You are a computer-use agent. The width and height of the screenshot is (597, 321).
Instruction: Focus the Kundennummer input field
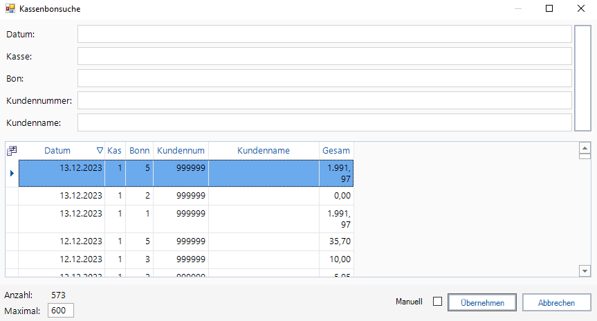coord(324,100)
